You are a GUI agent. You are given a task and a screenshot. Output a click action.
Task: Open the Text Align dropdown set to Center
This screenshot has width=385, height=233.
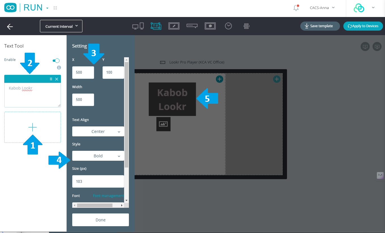click(98, 132)
